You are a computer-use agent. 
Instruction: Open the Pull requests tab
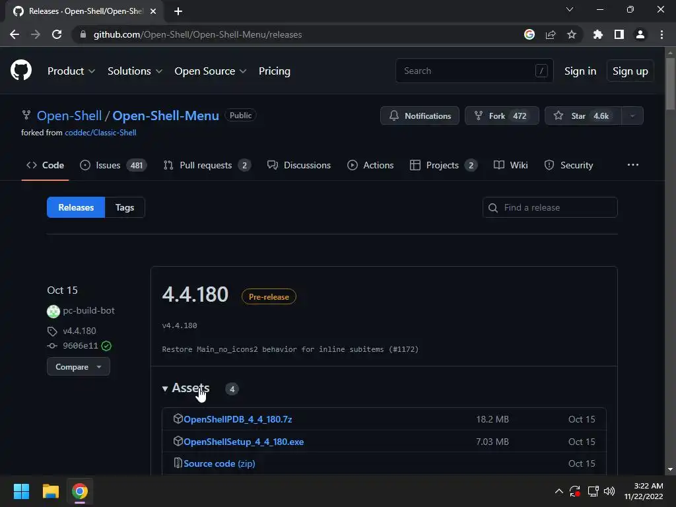[207, 165]
